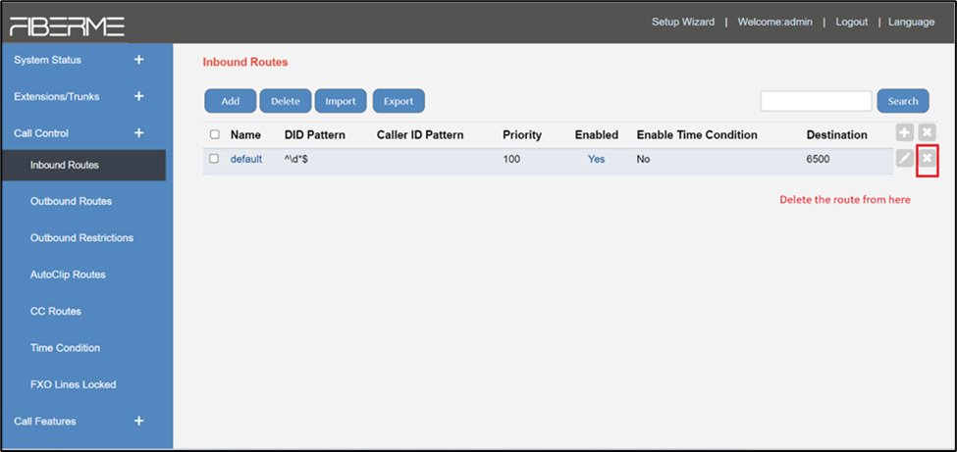Click the time condition value No

pos(643,159)
